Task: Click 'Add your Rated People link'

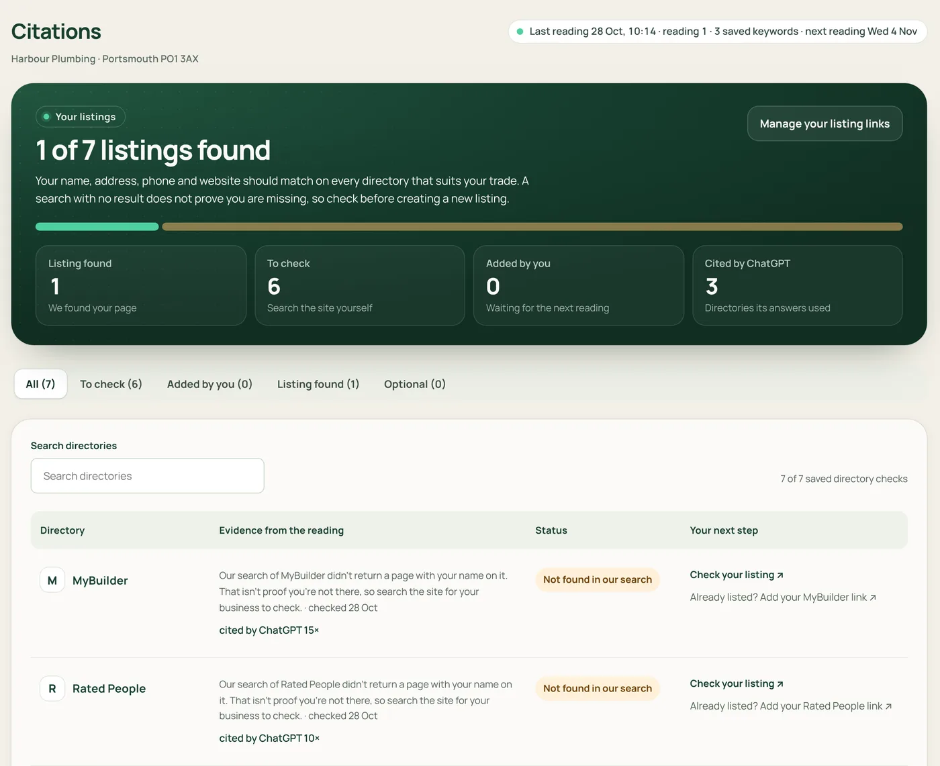Action: (826, 706)
